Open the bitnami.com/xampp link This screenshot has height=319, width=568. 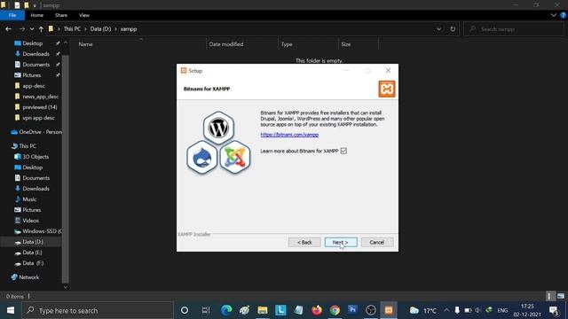point(289,135)
